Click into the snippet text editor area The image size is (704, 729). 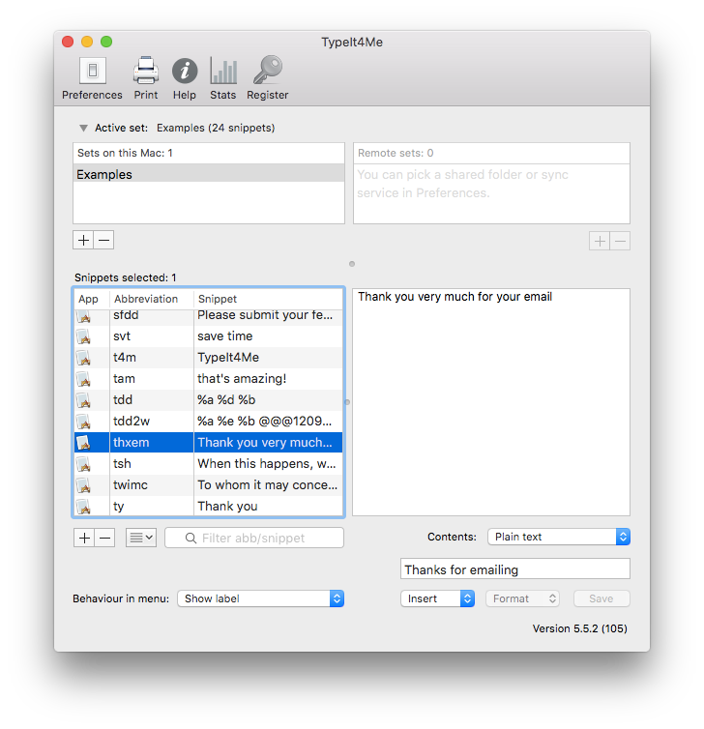pyautogui.click(x=491, y=402)
